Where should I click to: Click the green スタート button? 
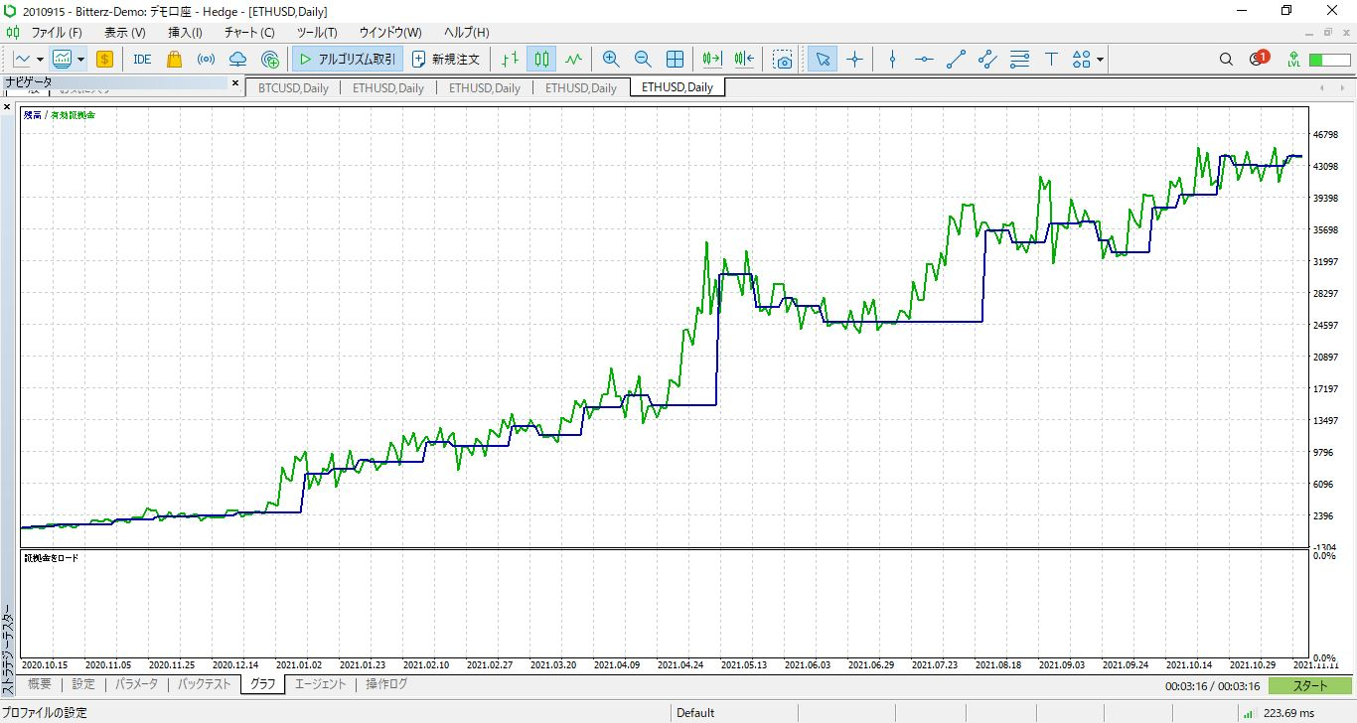pos(1310,685)
